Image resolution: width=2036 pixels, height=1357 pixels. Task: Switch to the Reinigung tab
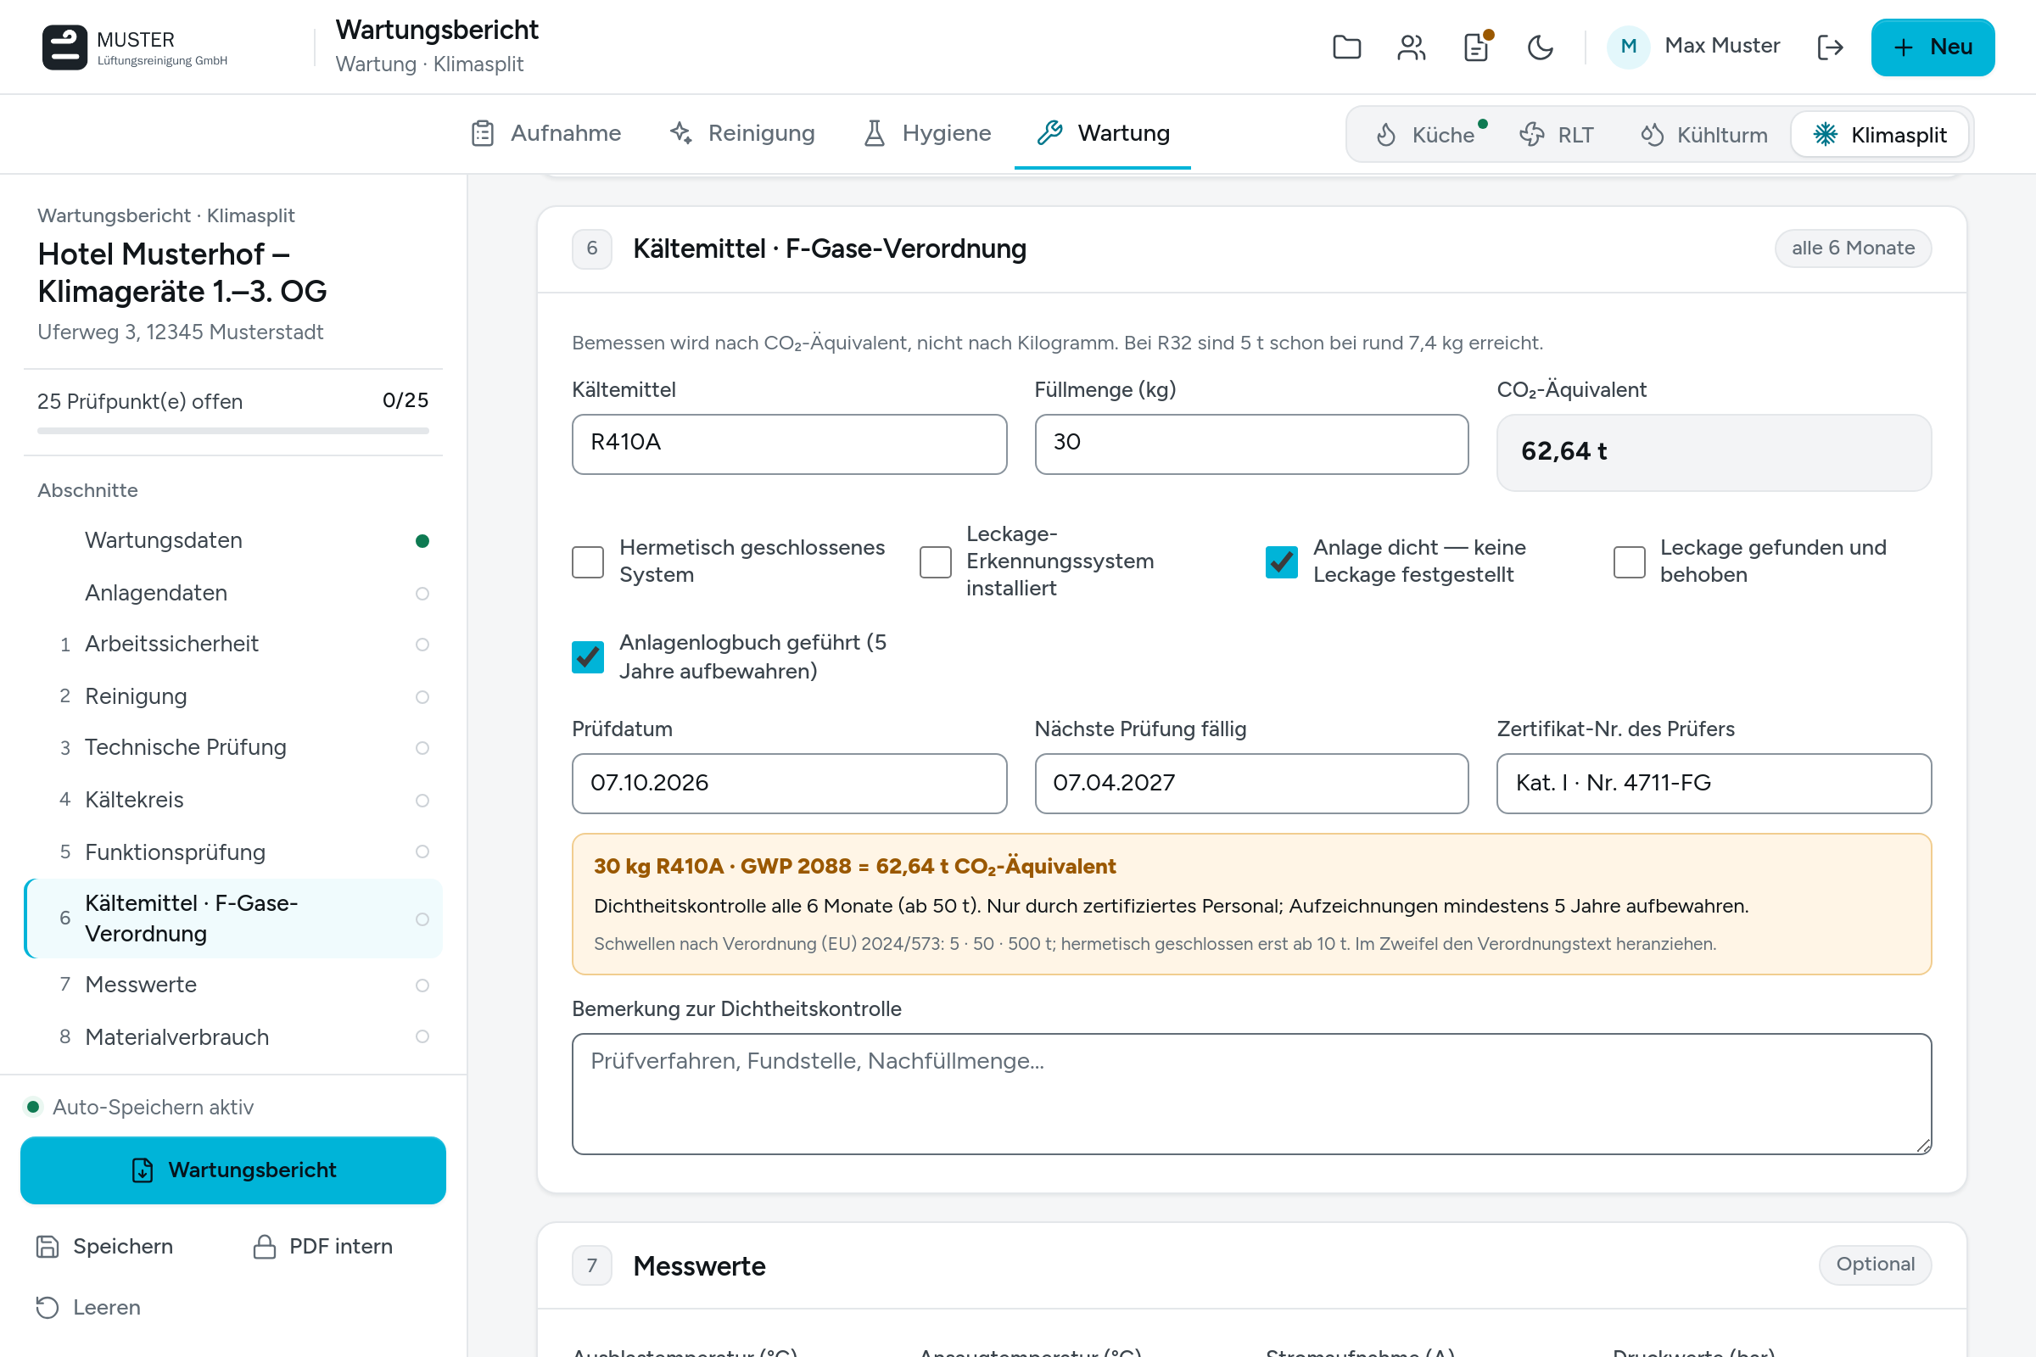[x=741, y=133]
